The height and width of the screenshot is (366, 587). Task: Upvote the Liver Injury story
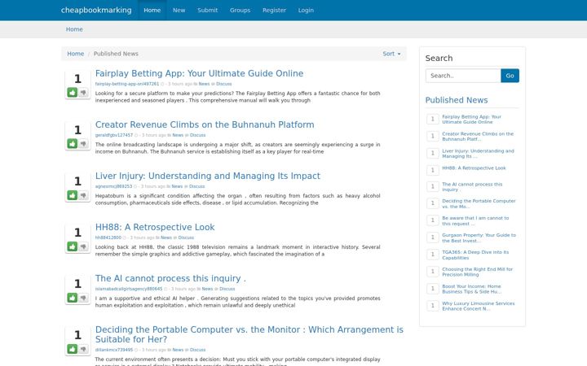73,195
